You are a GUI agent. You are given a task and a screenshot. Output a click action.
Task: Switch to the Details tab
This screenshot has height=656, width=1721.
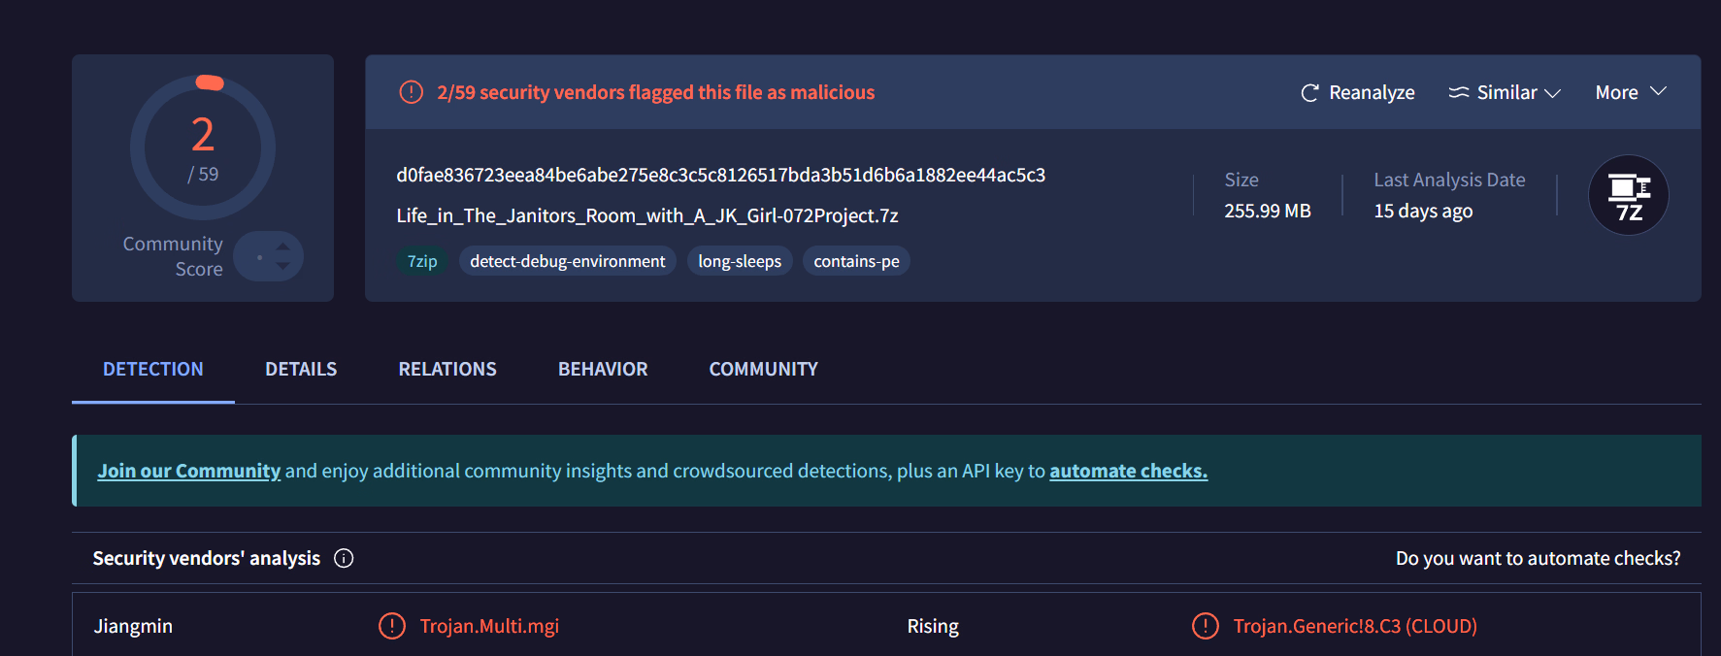[x=301, y=369]
